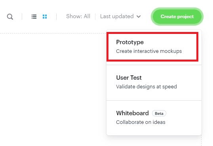213x146 pixels.
Task: Switch to grid view layout
Action: click(45, 17)
